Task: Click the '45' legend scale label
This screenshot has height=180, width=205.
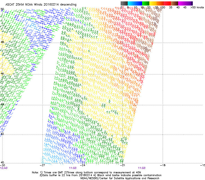Action: (x=185, y=7)
